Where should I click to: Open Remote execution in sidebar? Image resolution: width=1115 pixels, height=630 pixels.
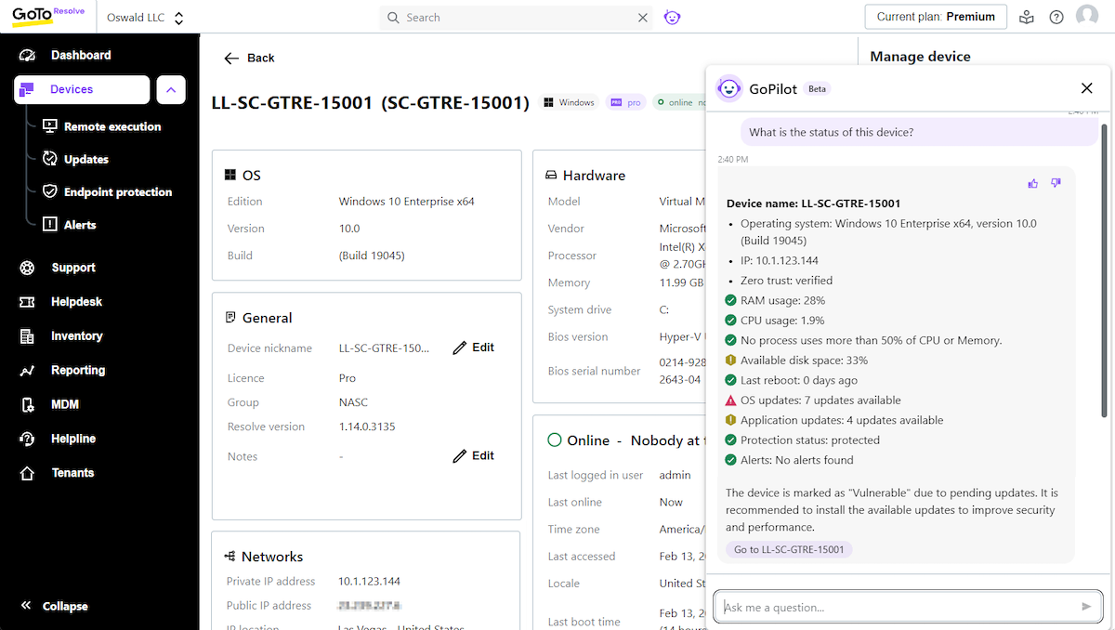pyautogui.click(x=111, y=126)
